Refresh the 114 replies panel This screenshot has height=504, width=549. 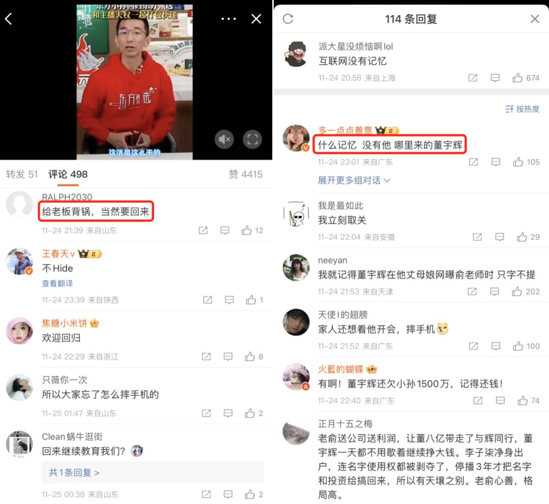288,19
